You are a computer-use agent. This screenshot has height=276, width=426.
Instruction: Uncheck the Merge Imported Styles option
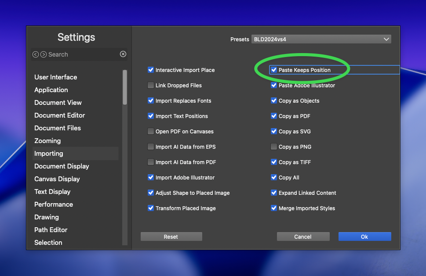[274, 208]
